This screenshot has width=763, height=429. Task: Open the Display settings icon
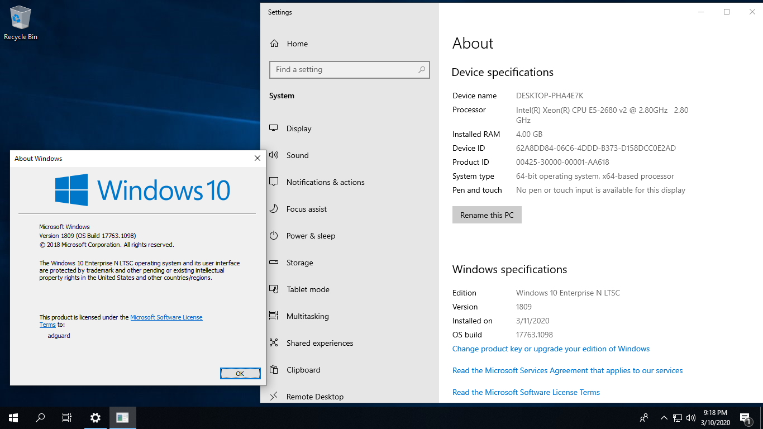click(274, 128)
